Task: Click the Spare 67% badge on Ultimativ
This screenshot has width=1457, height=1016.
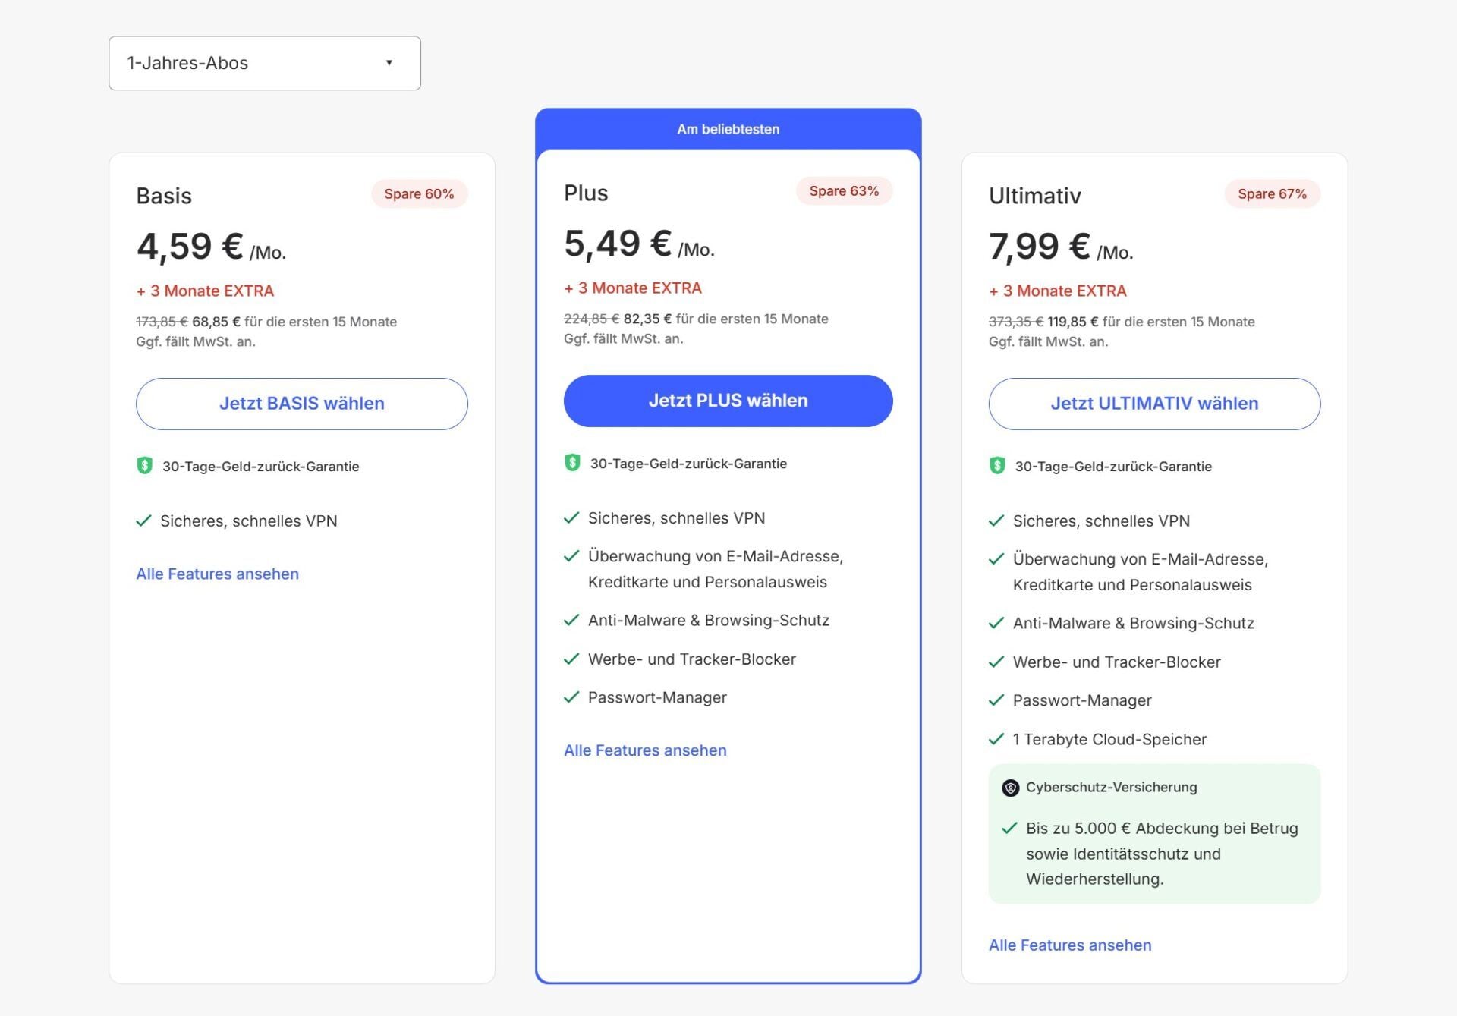Action: 1272,193
